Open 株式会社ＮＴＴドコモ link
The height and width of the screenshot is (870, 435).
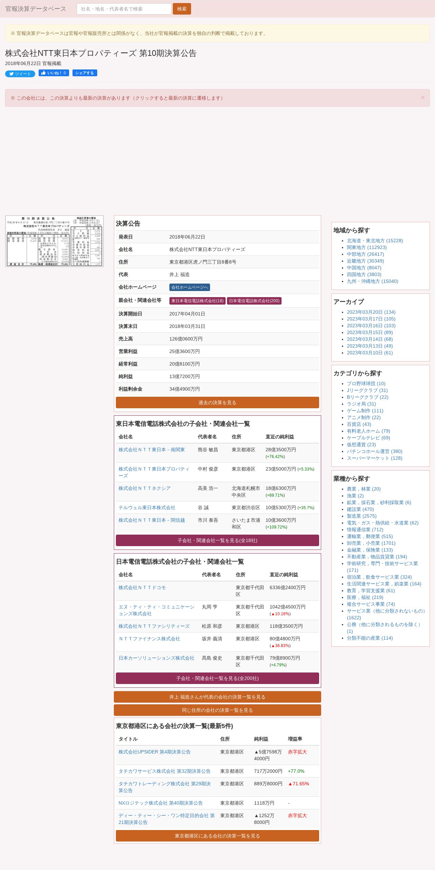(142, 587)
